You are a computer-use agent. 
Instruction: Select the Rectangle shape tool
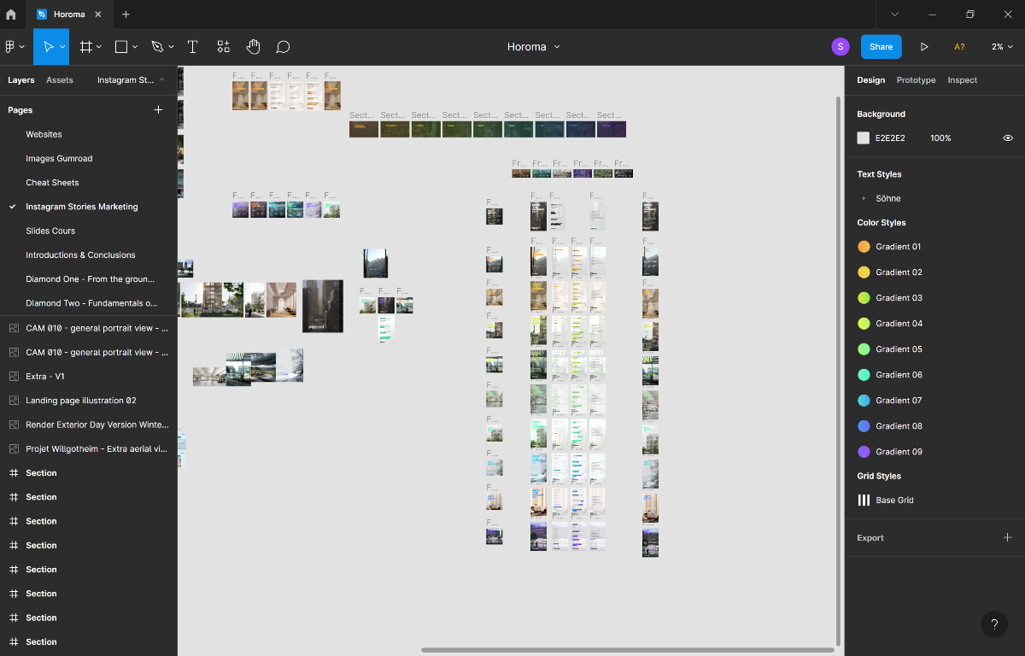(x=121, y=47)
